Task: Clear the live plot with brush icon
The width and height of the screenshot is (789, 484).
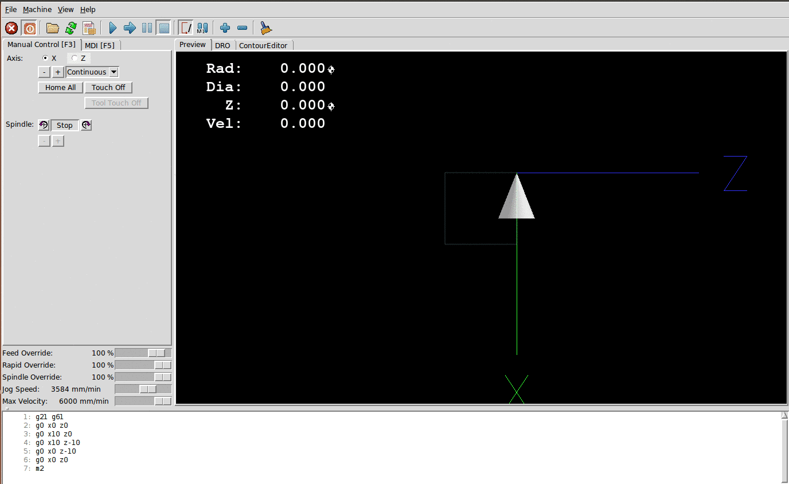Action: pos(265,28)
